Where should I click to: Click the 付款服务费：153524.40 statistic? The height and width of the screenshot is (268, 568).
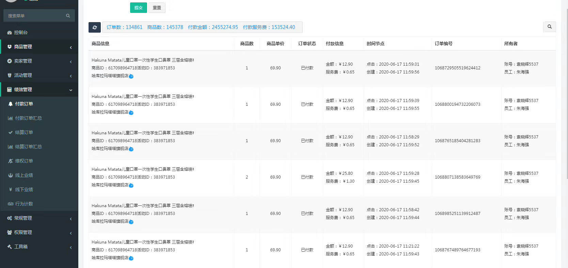click(x=269, y=27)
